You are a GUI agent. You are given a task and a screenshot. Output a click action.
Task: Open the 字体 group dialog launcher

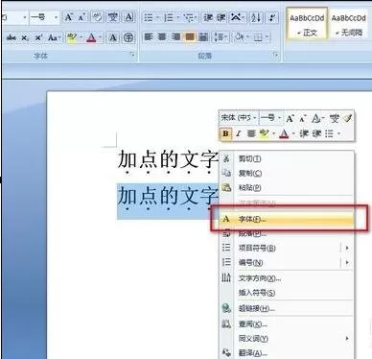(132, 55)
